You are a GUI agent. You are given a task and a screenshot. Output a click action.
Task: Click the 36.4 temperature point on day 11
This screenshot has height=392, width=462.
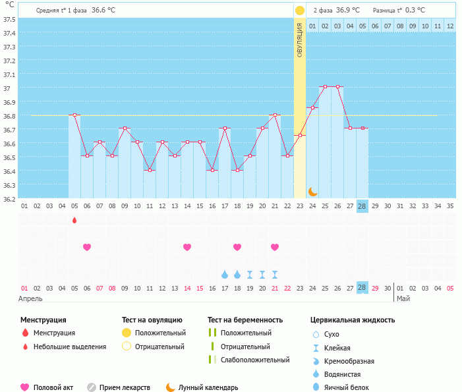[x=150, y=170]
